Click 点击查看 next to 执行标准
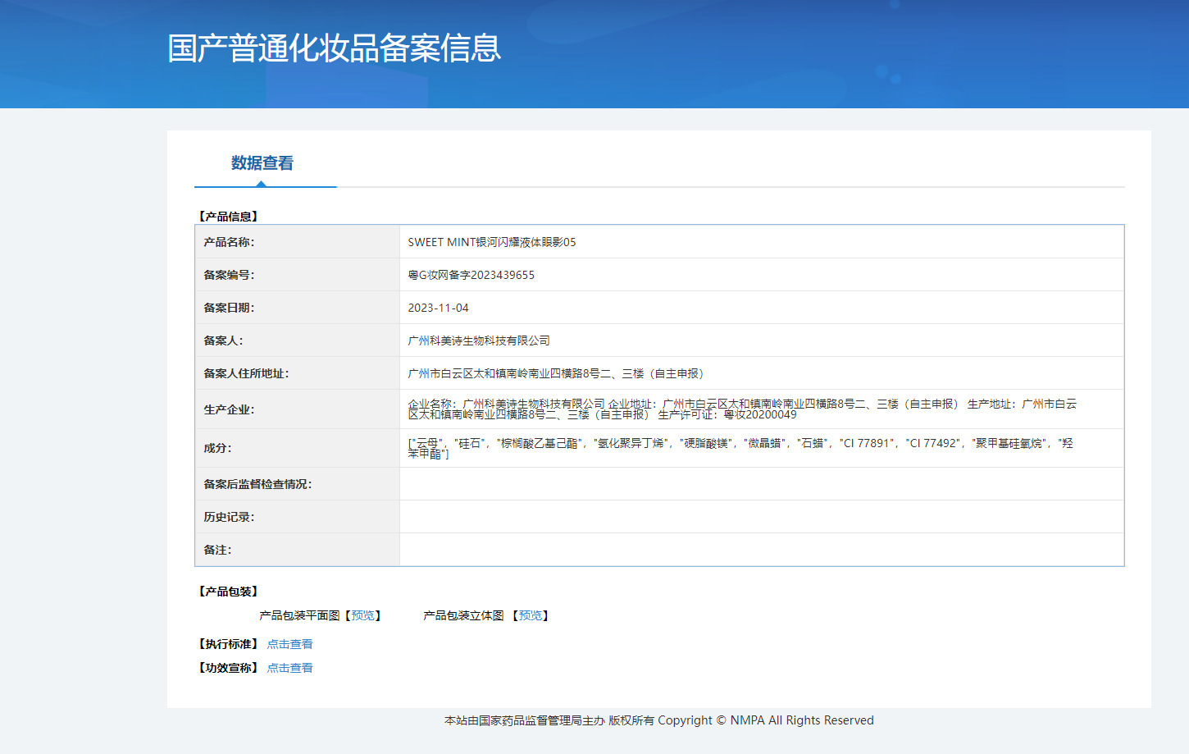1189x754 pixels. (289, 644)
